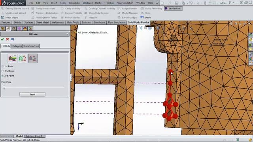Open the ConfigurationManager tab icon
This screenshot has height=142, width=253.
[14, 29]
